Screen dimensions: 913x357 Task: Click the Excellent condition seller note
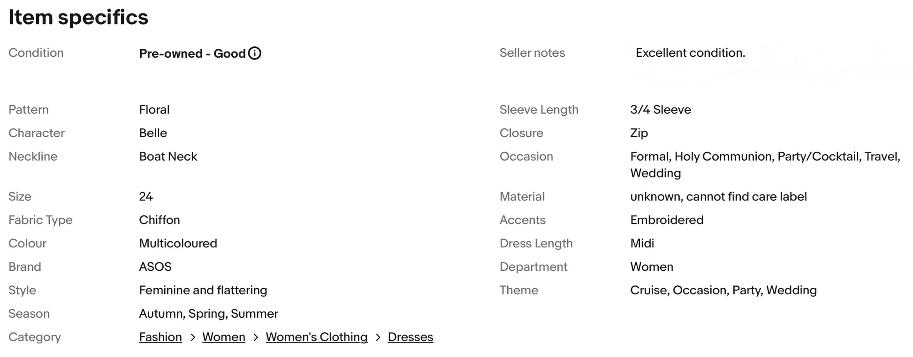[x=690, y=53]
